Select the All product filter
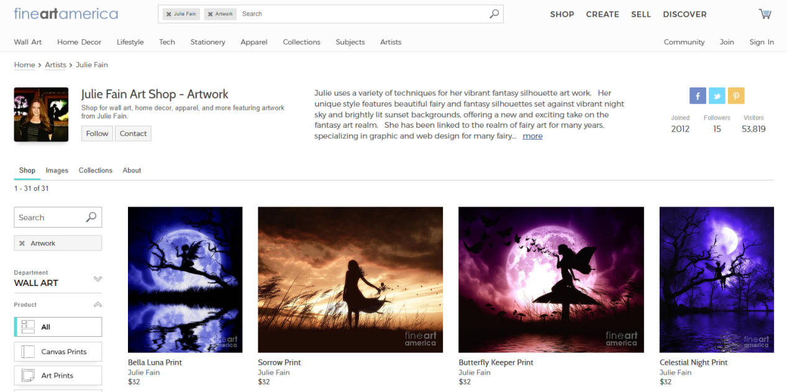Viewport: 787px width, 392px height. coord(58,327)
